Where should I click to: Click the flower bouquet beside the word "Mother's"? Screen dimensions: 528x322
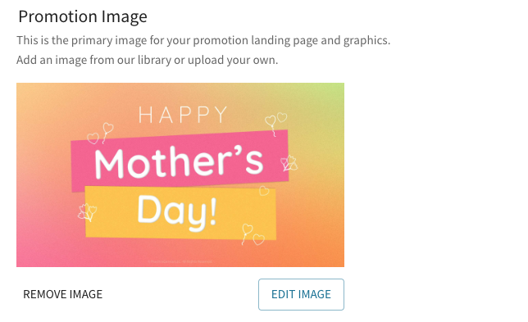(x=289, y=163)
